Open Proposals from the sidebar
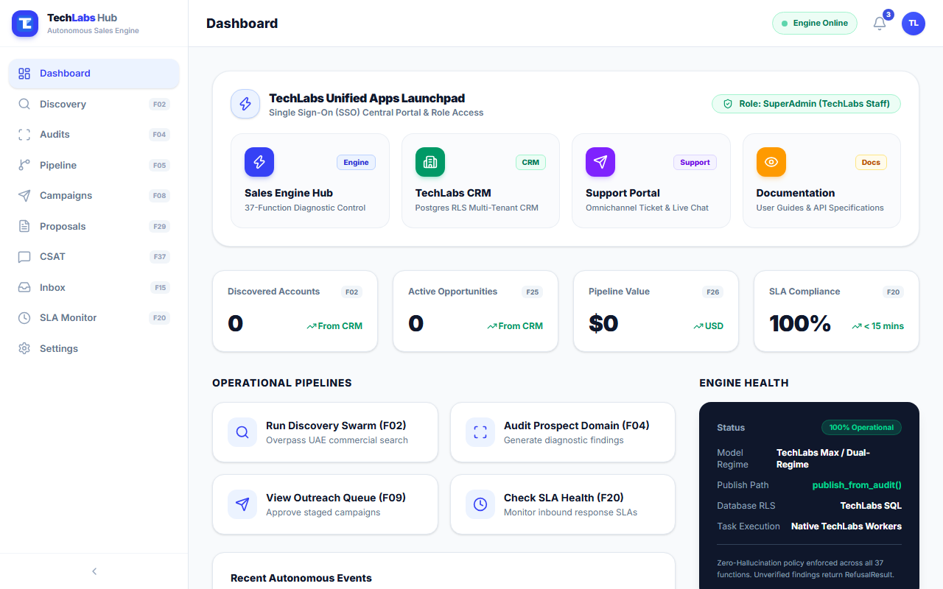Image resolution: width=943 pixels, height=589 pixels. [94, 226]
